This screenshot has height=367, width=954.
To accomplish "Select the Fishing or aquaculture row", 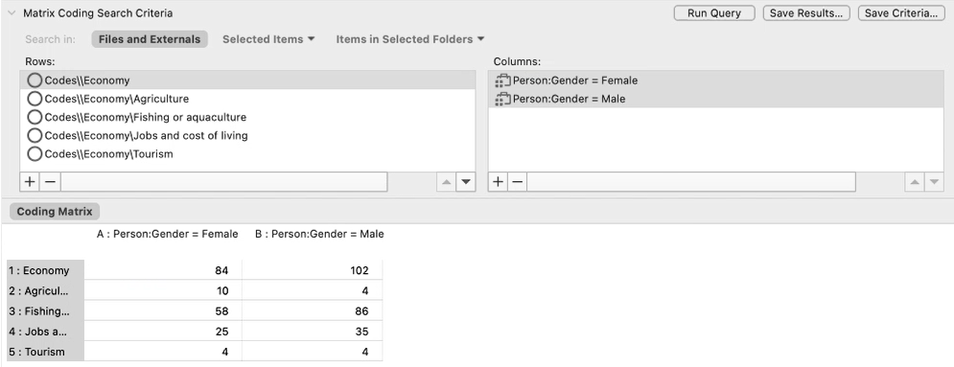I will click(247, 117).
